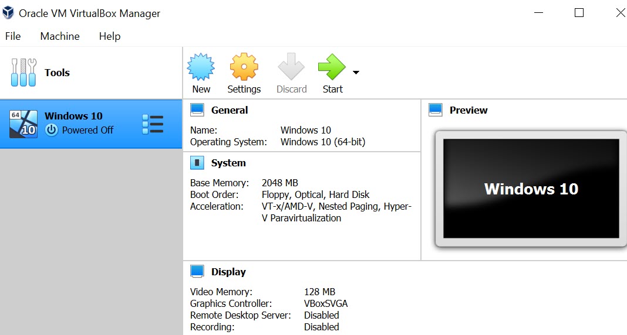Expand the Start button dropdown arrow

point(356,73)
